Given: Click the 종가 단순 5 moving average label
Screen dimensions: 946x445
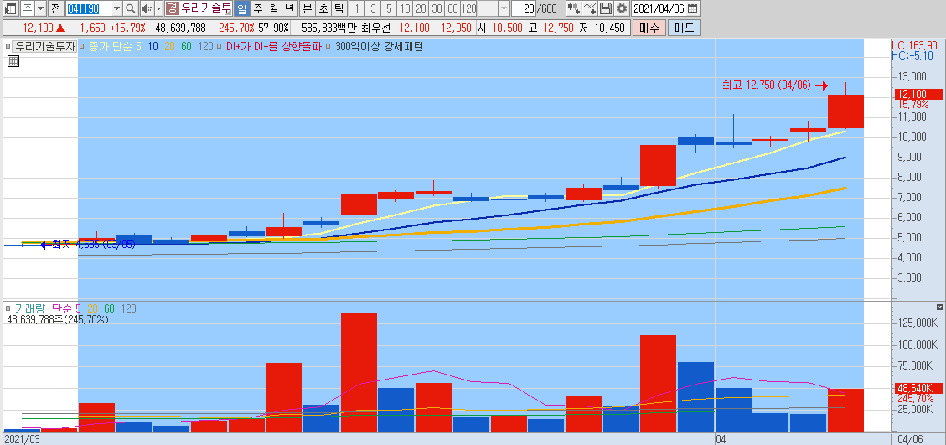Looking at the screenshot, I should [x=115, y=46].
